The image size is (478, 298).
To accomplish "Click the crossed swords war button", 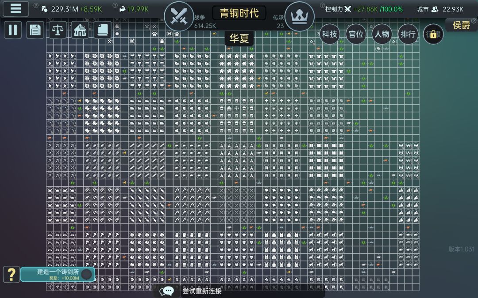I will point(179,16).
